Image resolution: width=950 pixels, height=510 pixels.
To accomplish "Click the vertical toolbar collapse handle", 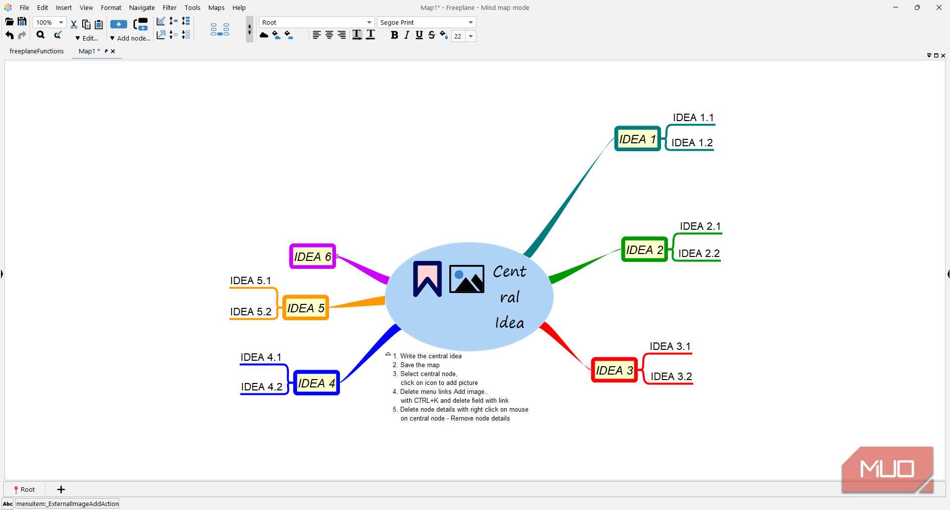I will (249, 29).
